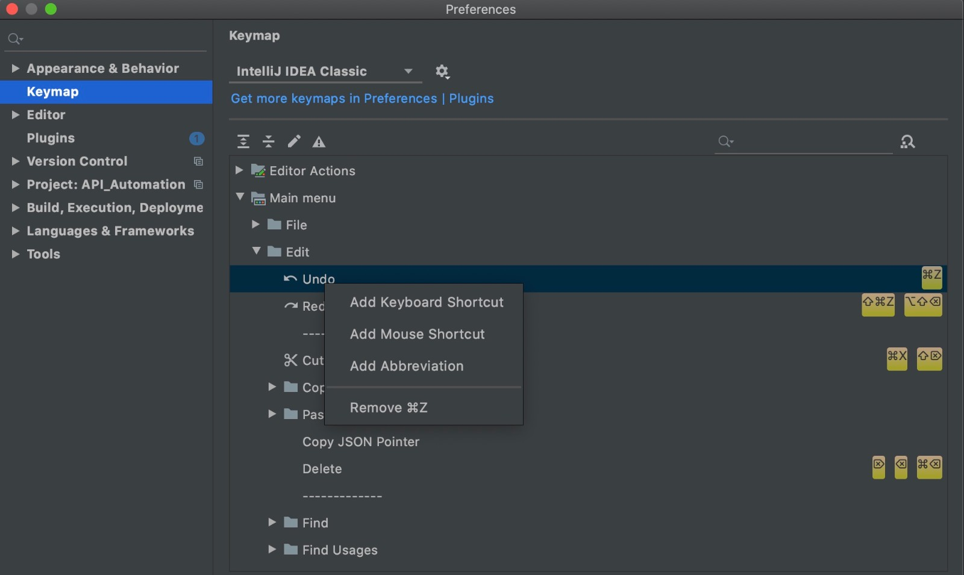
Task: Expand Appearance & Behavior settings section
Action: (x=15, y=69)
